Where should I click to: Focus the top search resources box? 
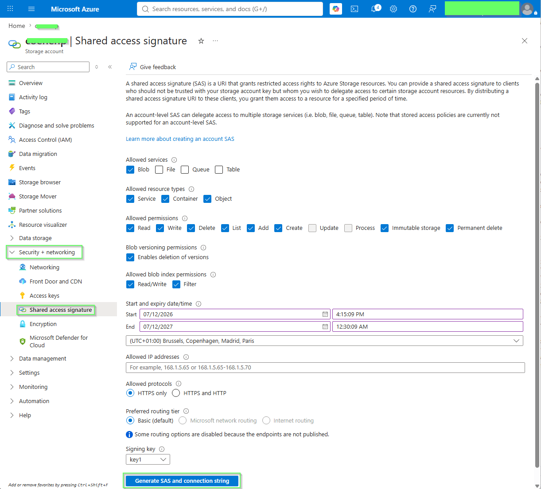pos(230,9)
